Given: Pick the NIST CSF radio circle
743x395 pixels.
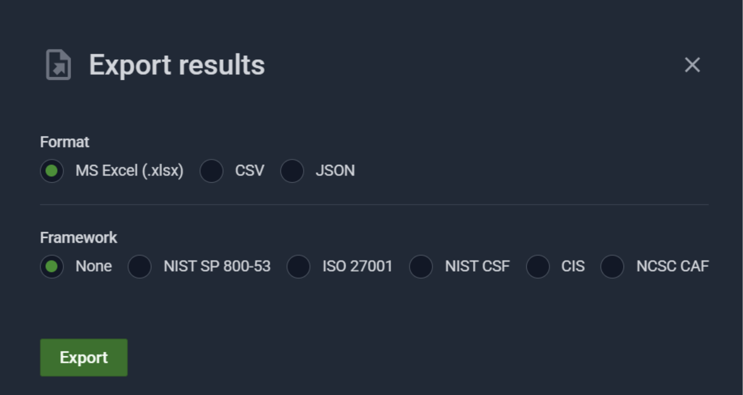Looking at the screenshot, I should click(x=421, y=266).
